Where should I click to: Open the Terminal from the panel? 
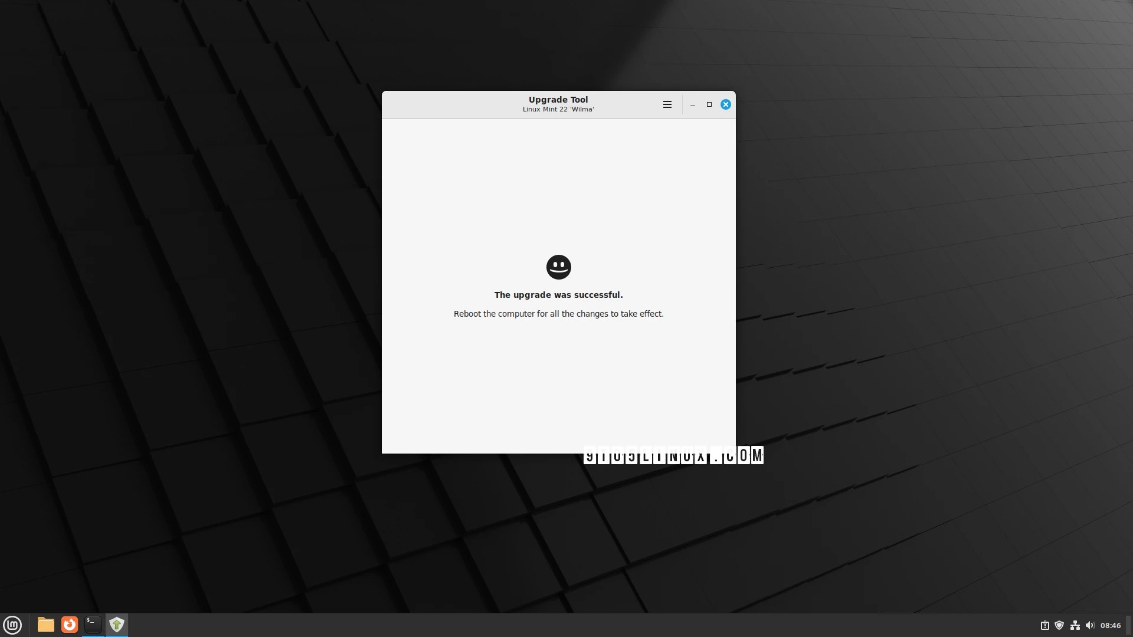tap(93, 625)
